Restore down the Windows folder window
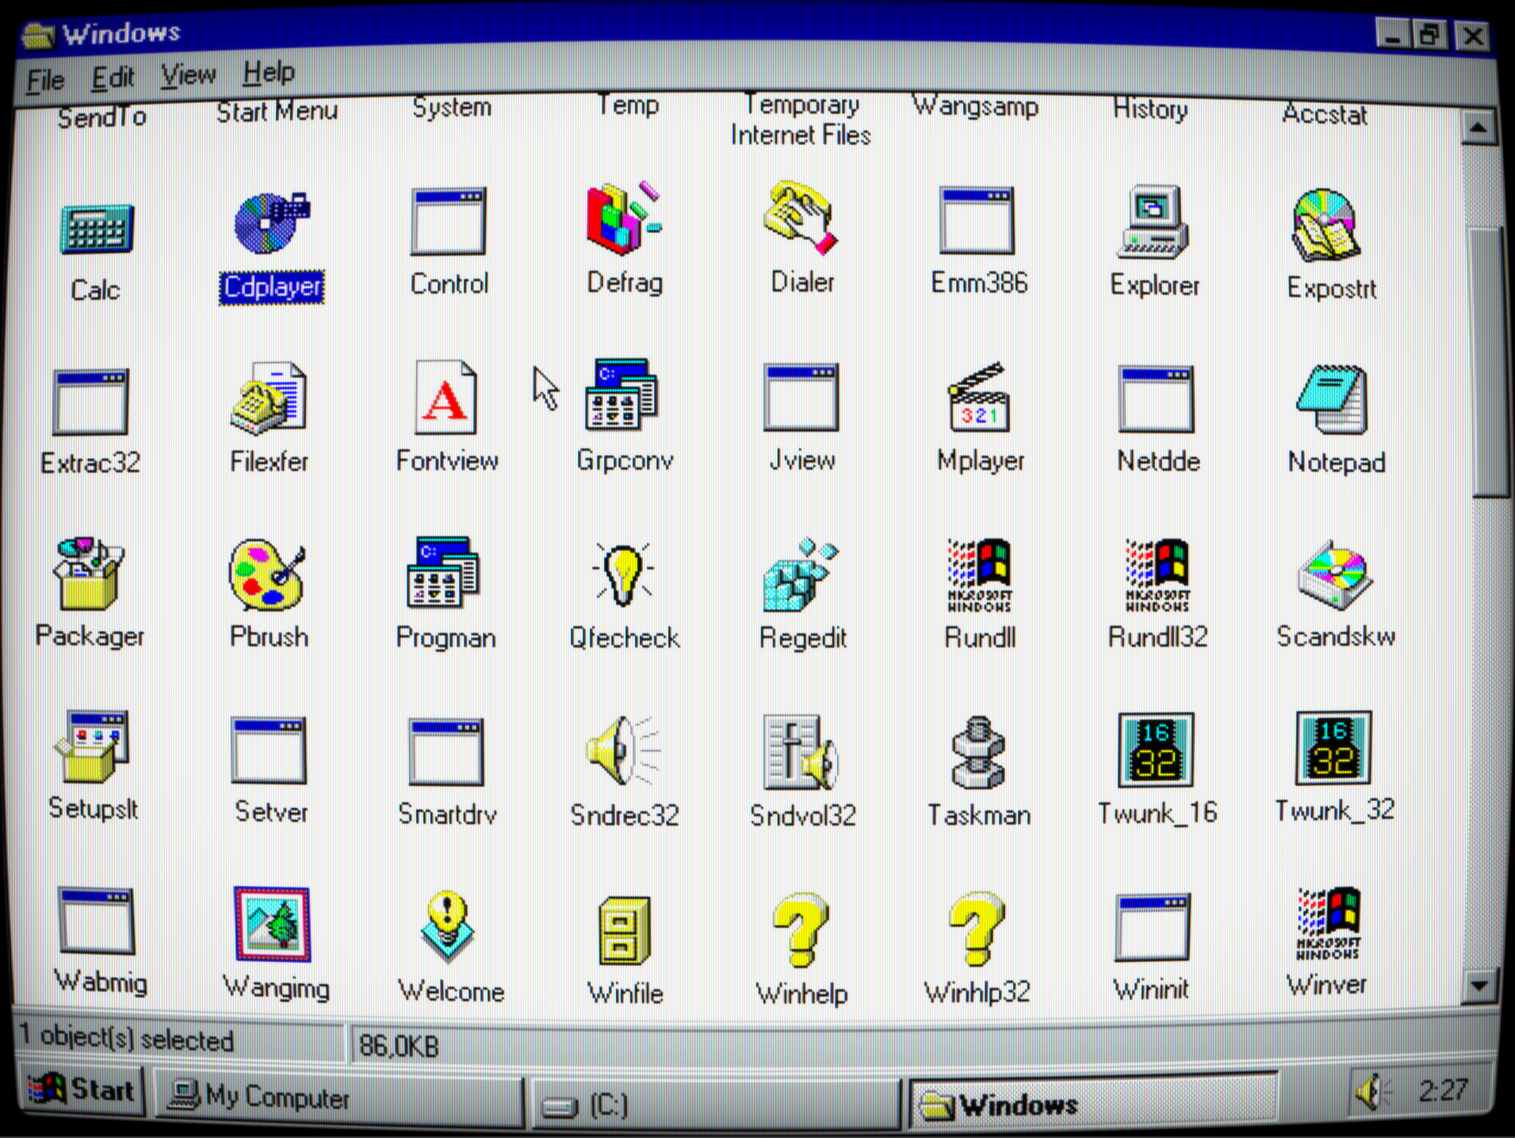Screen dimensions: 1515x1138 1431,35
